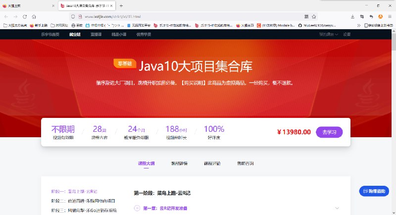Viewport: 396px width, 215px height.
Task: Open the 购课咨询 floating chat button
Action: (x=374, y=191)
